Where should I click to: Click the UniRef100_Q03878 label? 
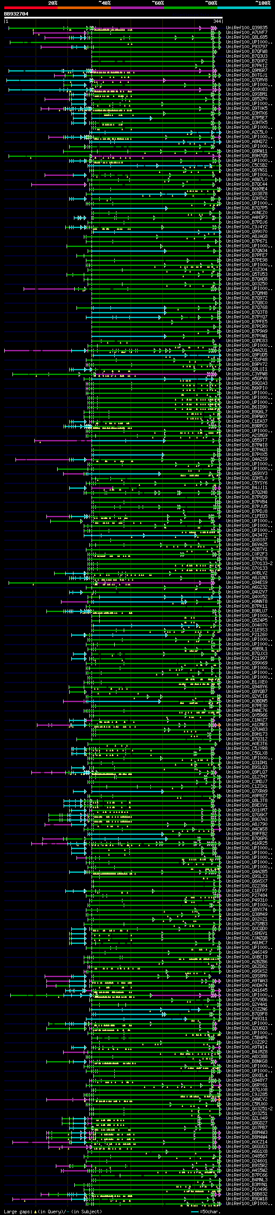tap(247, 194)
